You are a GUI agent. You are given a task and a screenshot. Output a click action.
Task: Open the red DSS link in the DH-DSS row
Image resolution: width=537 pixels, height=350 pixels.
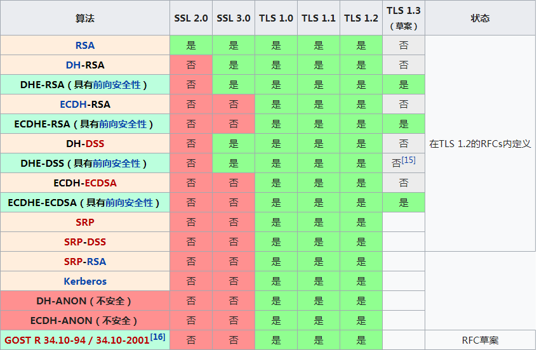pos(95,144)
